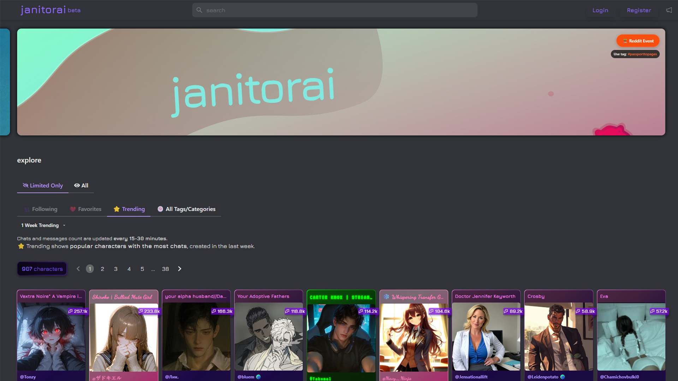This screenshot has width=678, height=381.
Task: Click the snowflake icon on Whispering Transfer
Action: (x=386, y=297)
